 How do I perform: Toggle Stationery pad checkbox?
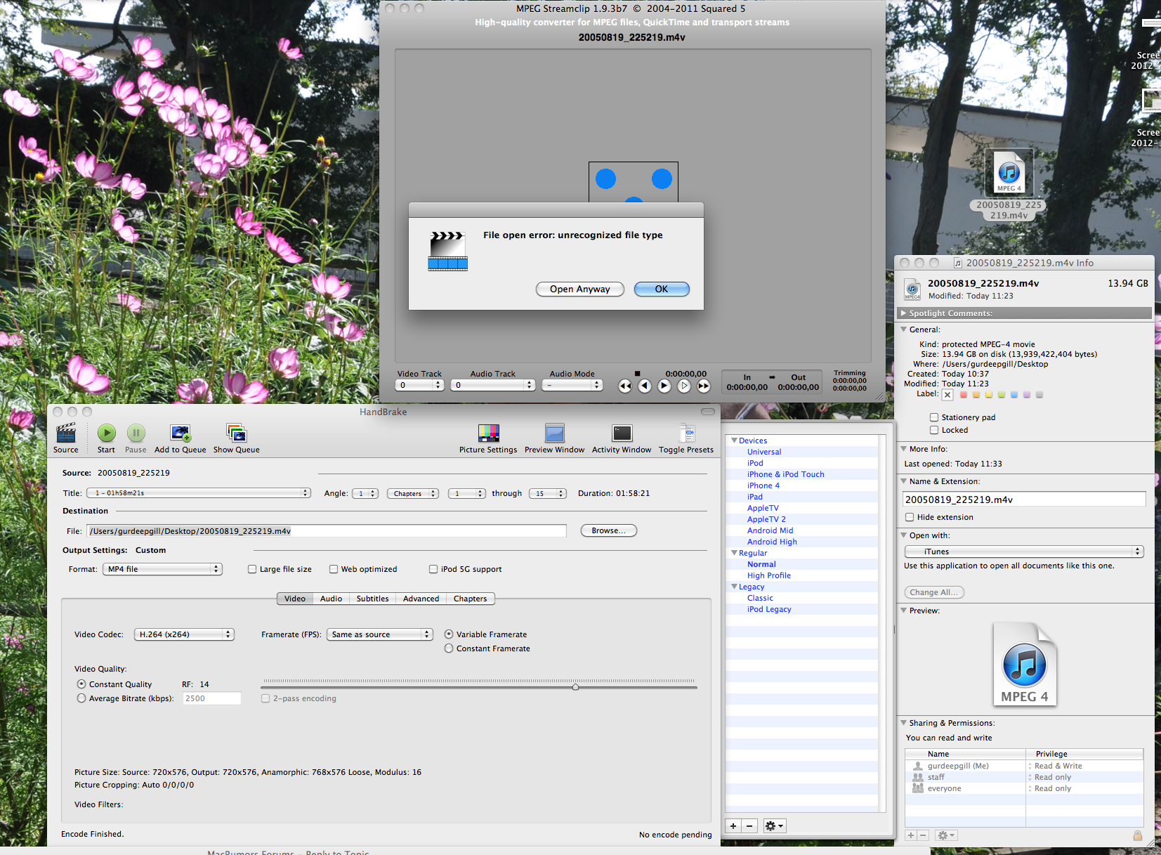click(934, 417)
